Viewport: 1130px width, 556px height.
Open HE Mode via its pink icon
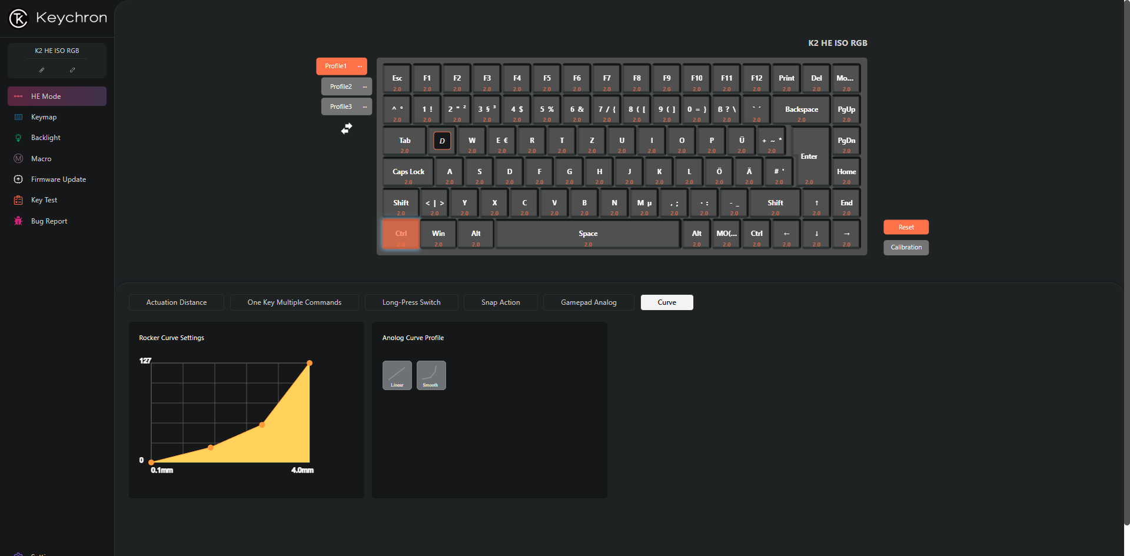click(x=18, y=96)
